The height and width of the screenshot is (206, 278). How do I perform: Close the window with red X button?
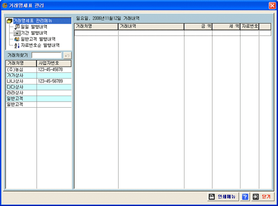[x=272, y=6]
